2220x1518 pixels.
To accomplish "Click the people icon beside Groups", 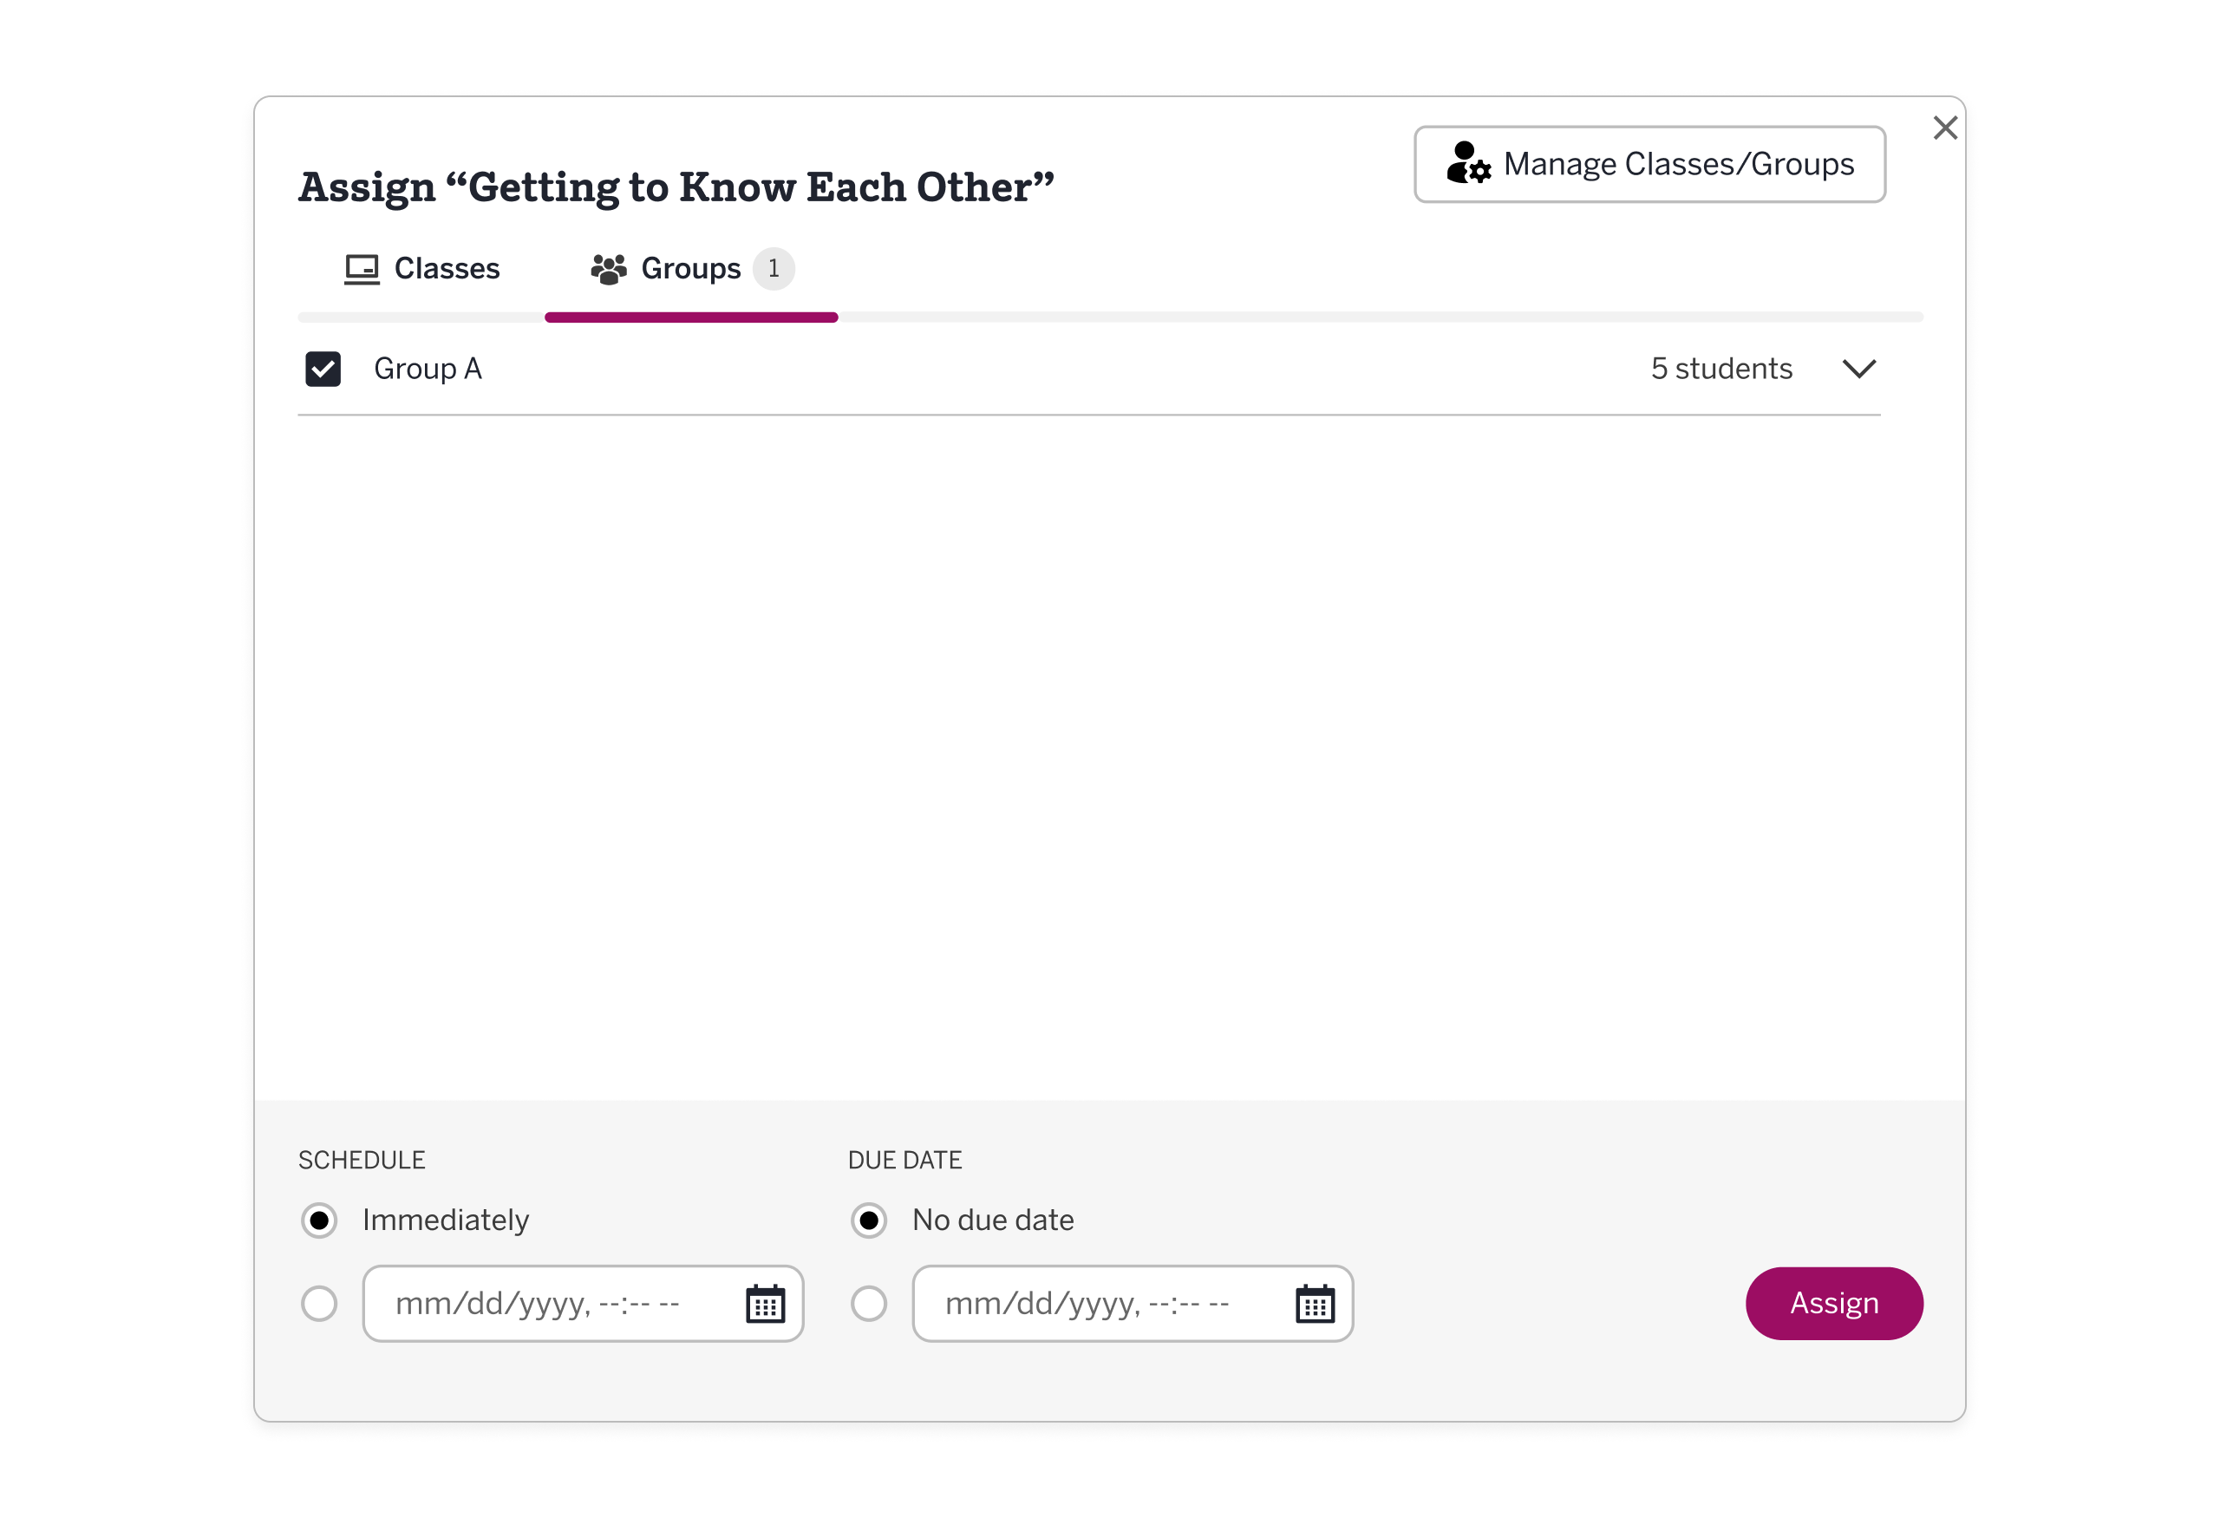I will (609, 270).
